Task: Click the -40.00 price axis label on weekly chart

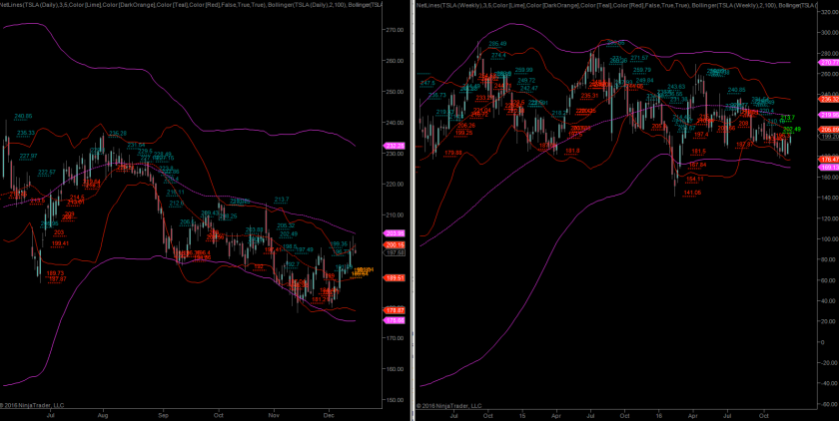Action: click(829, 384)
